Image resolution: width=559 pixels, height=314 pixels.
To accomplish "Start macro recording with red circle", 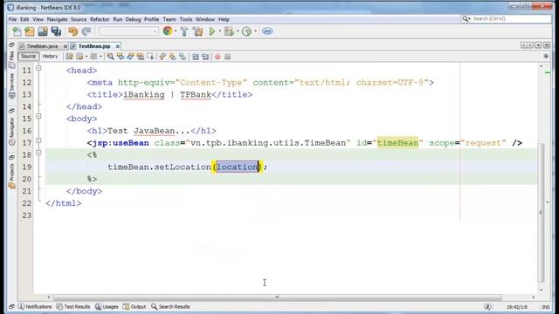I will [x=217, y=57].
